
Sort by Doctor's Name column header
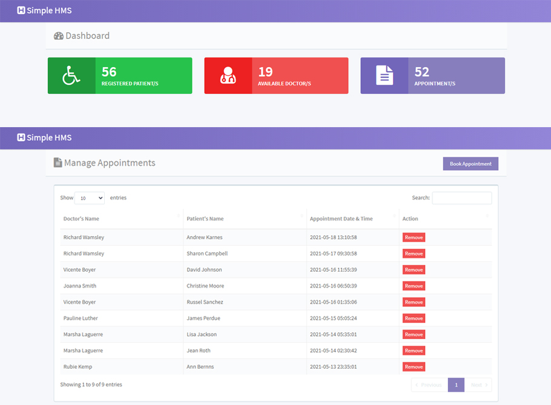point(122,219)
